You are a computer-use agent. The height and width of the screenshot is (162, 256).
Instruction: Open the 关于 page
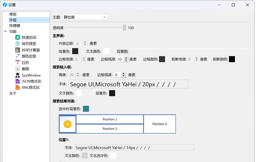point(13,93)
